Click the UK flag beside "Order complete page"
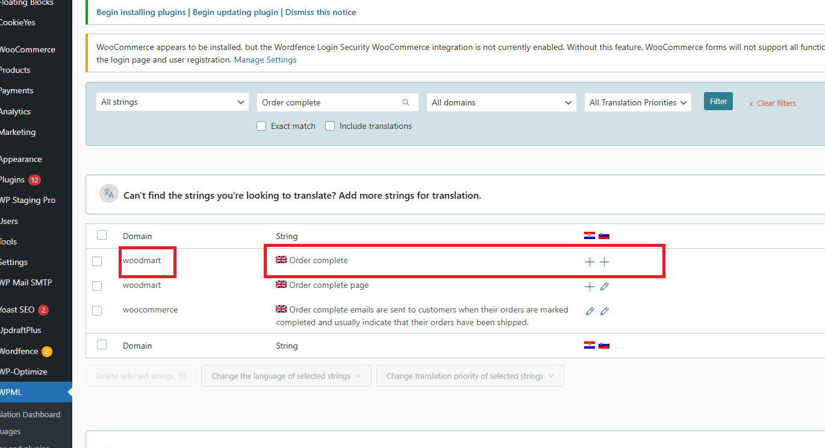The height and width of the screenshot is (448, 825). coord(281,284)
